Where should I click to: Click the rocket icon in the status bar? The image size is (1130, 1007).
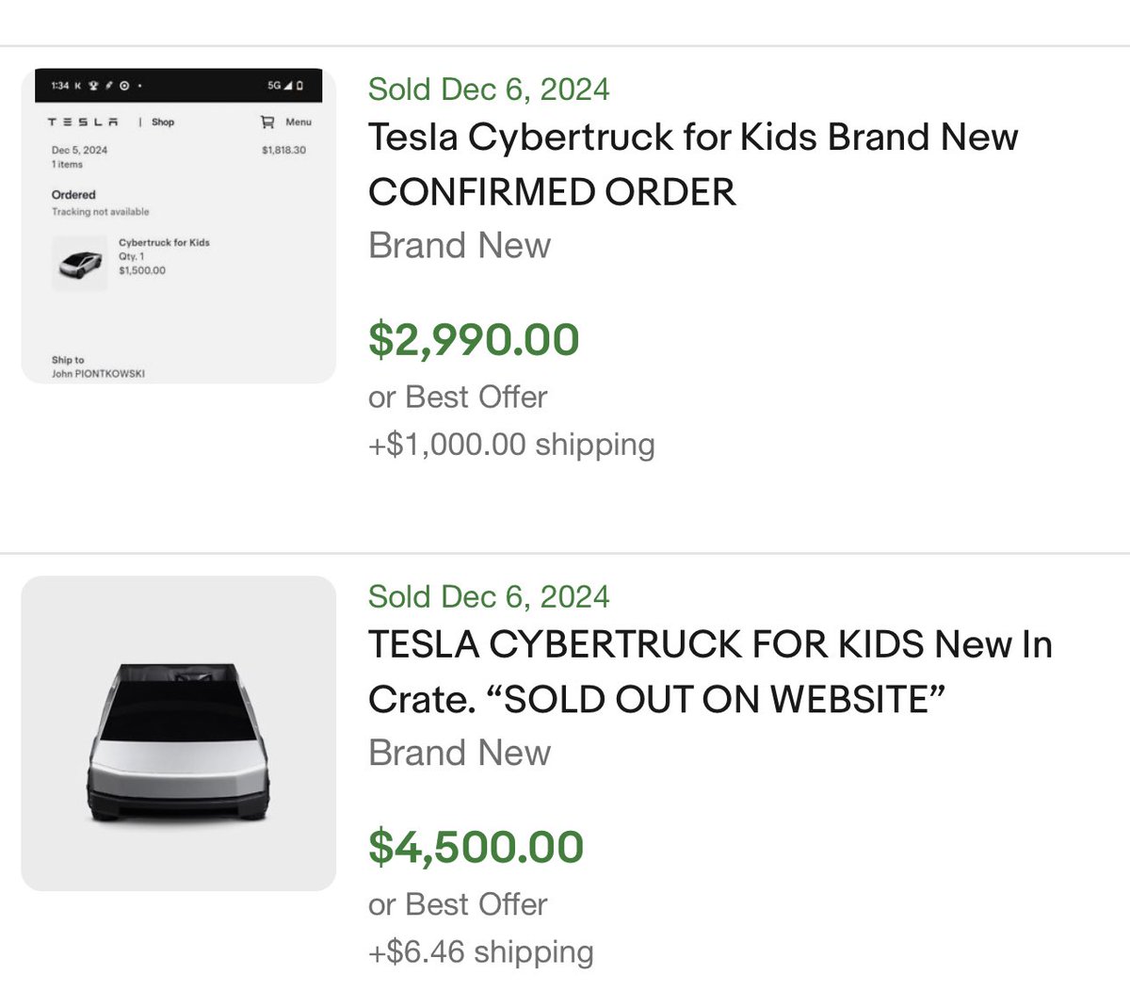tap(108, 86)
